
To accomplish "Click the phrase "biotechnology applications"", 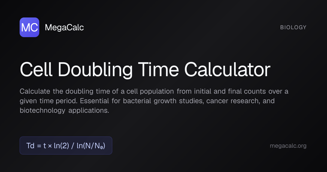I will pos(64,111).
